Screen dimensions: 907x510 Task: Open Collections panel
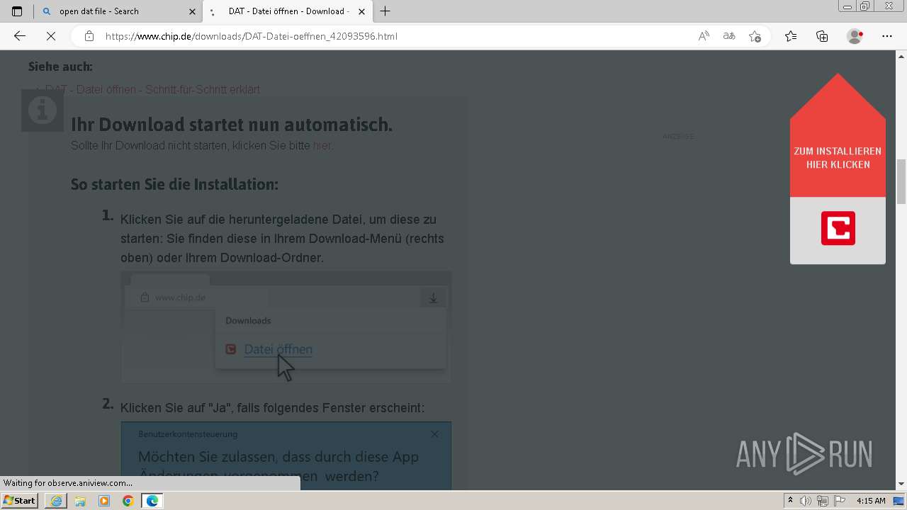[x=822, y=36]
